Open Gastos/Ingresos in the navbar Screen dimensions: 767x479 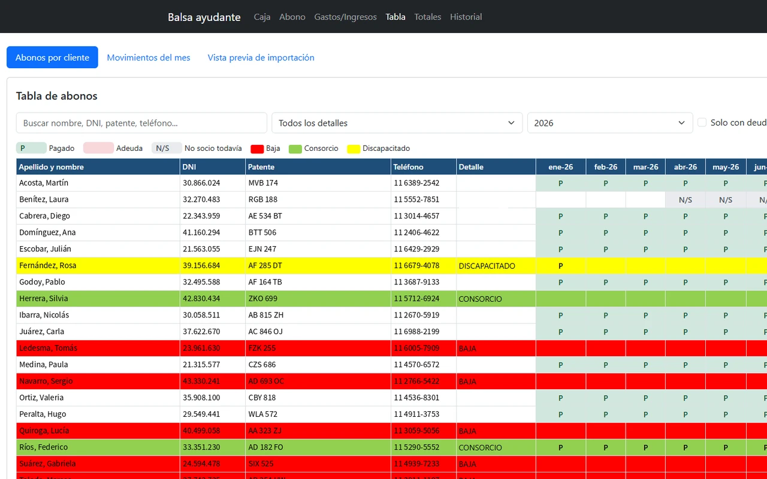point(345,17)
